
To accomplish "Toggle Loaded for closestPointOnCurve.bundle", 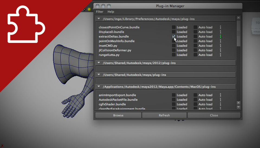I will pos(174,27).
